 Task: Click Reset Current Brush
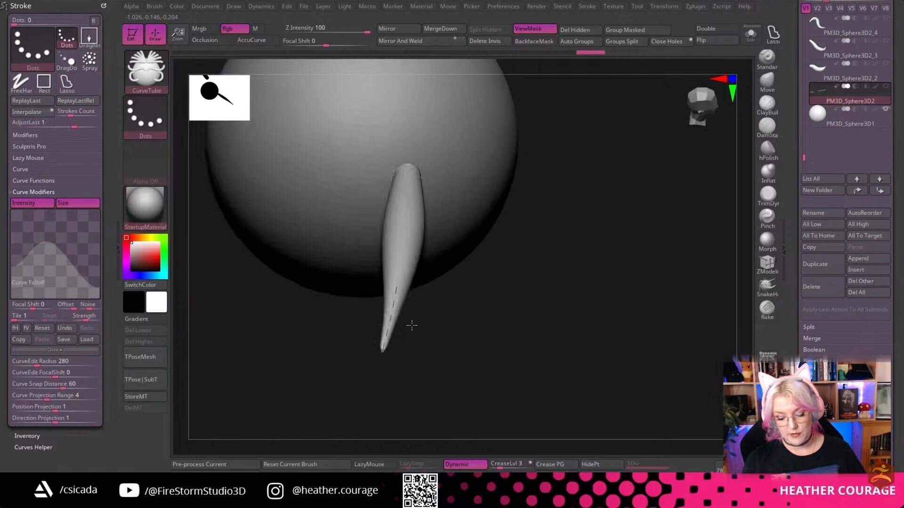click(306, 464)
